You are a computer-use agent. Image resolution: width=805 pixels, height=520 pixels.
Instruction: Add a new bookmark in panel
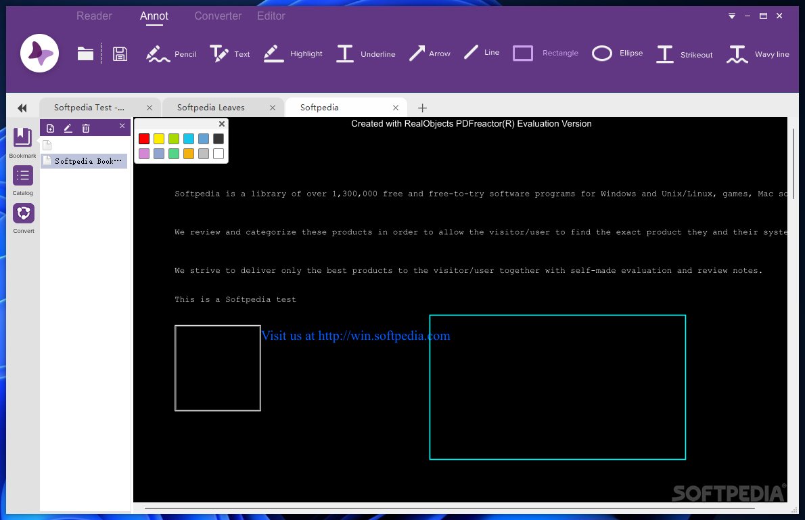coord(50,129)
